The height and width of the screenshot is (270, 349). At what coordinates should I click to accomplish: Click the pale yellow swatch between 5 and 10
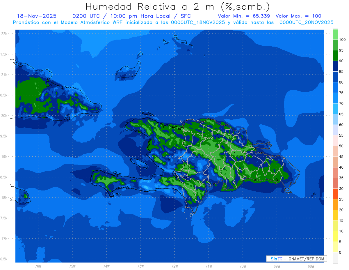point(335,236)
